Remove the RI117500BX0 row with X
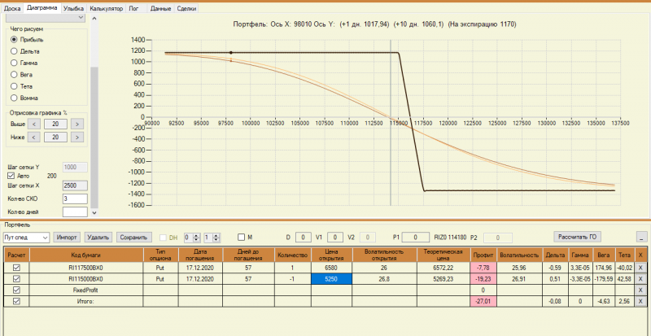This screenshot has height=336, width=651. 640,268
